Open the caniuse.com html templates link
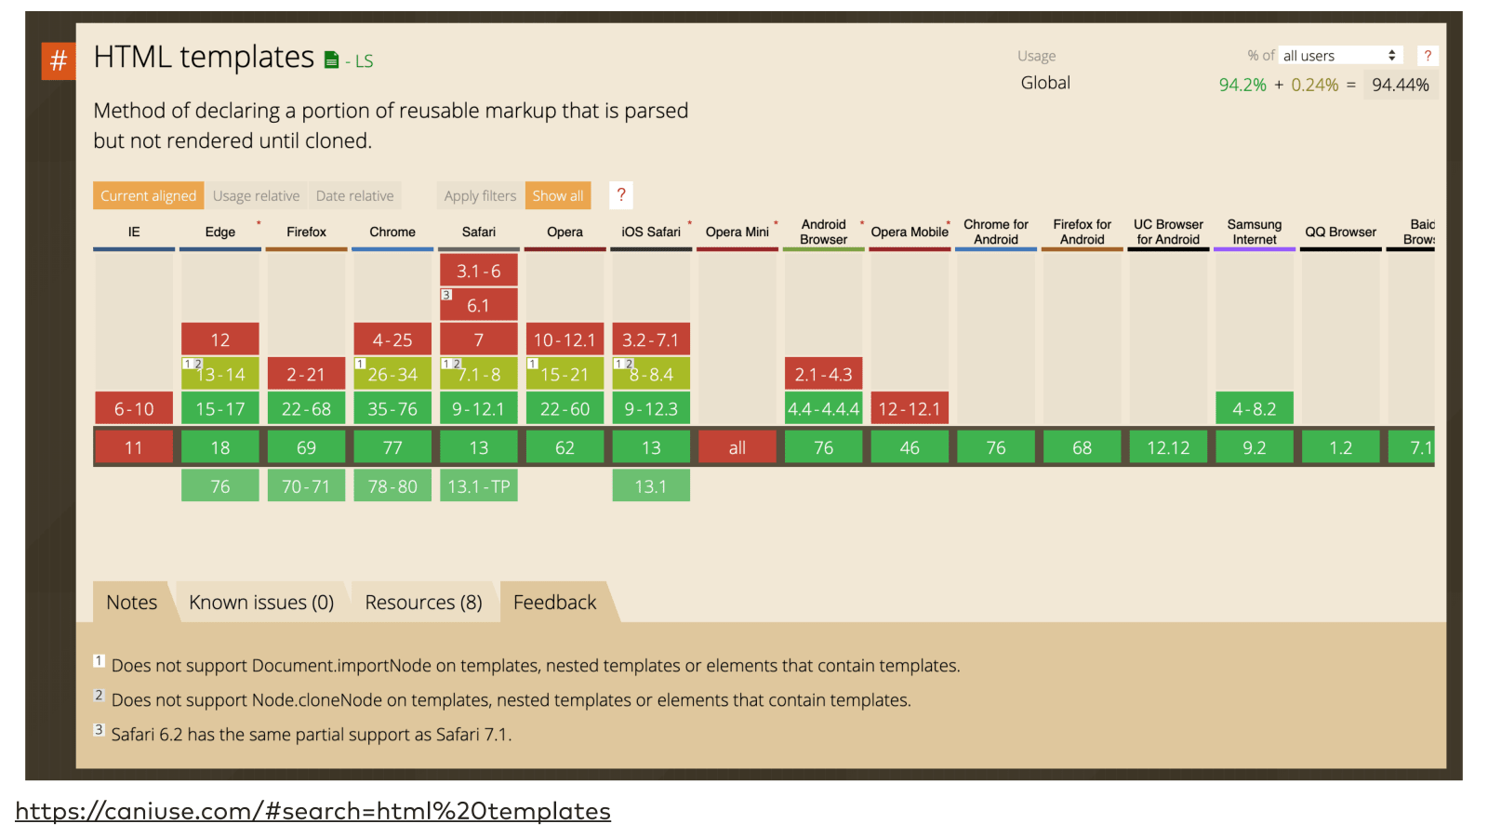1488x837 pixels. click(x=312, y=811)
